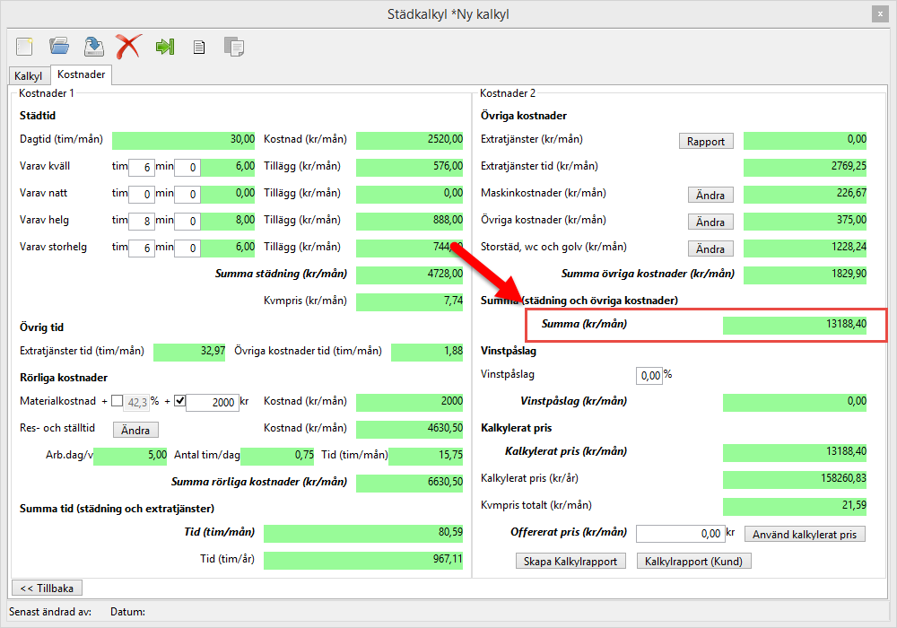The width and height of the screenshot is (897, 628).
Task: Enable the Materialkostnad percent checkbox
Action: pyautogui.click(x=118, y=401)
